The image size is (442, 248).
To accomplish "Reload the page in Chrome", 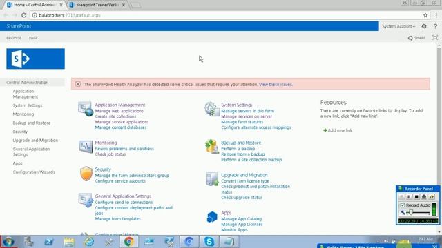I will [x=24, y=15].
